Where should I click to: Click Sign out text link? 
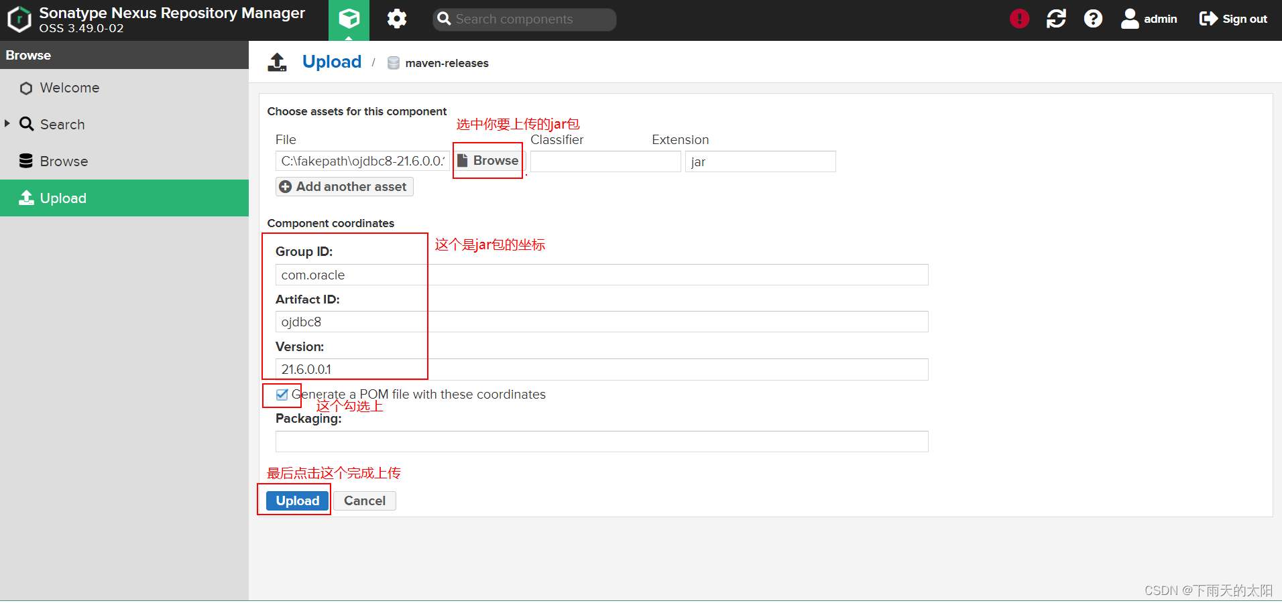click(1245, 19)
